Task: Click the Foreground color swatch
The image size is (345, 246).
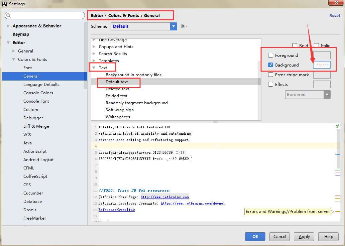Action: tap(322, 55)
